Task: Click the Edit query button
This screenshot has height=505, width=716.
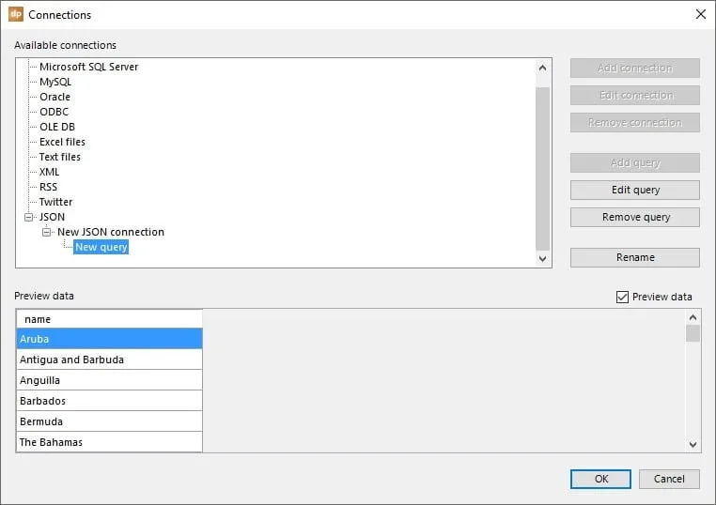Action: coord(634,190)
